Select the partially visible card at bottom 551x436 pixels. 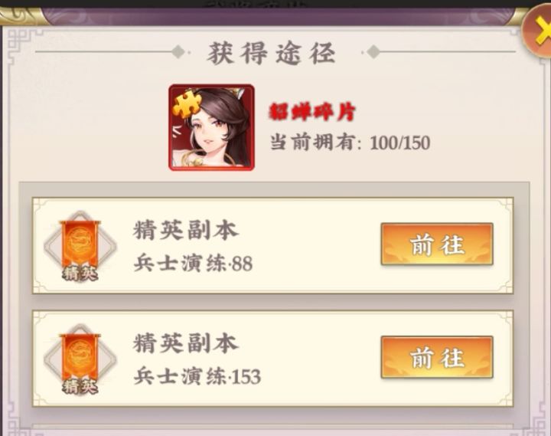pyautogui.click(x=272, y=430)
